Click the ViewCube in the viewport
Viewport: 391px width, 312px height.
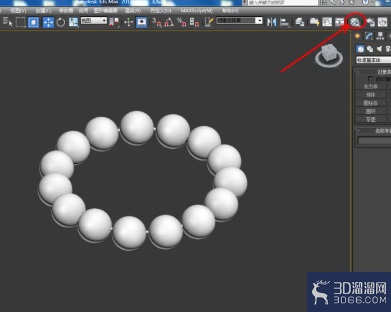[x=329, y=56]
